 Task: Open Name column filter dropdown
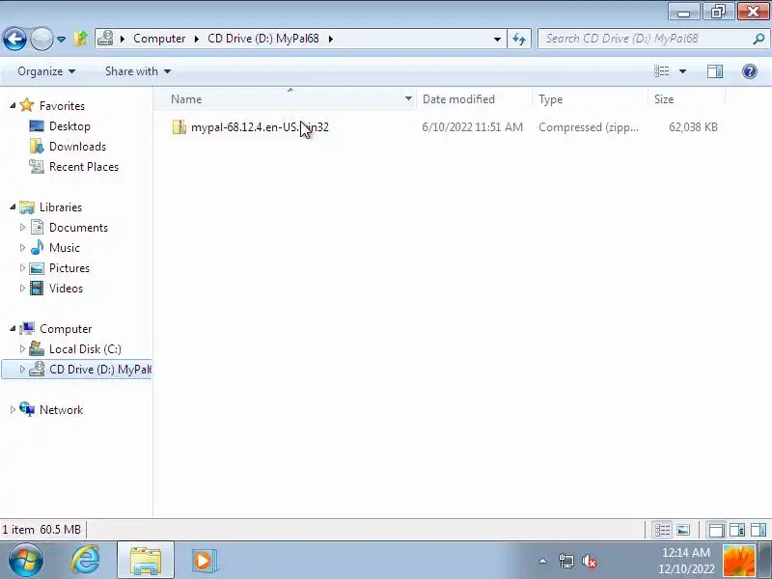(x=408, y=99)
